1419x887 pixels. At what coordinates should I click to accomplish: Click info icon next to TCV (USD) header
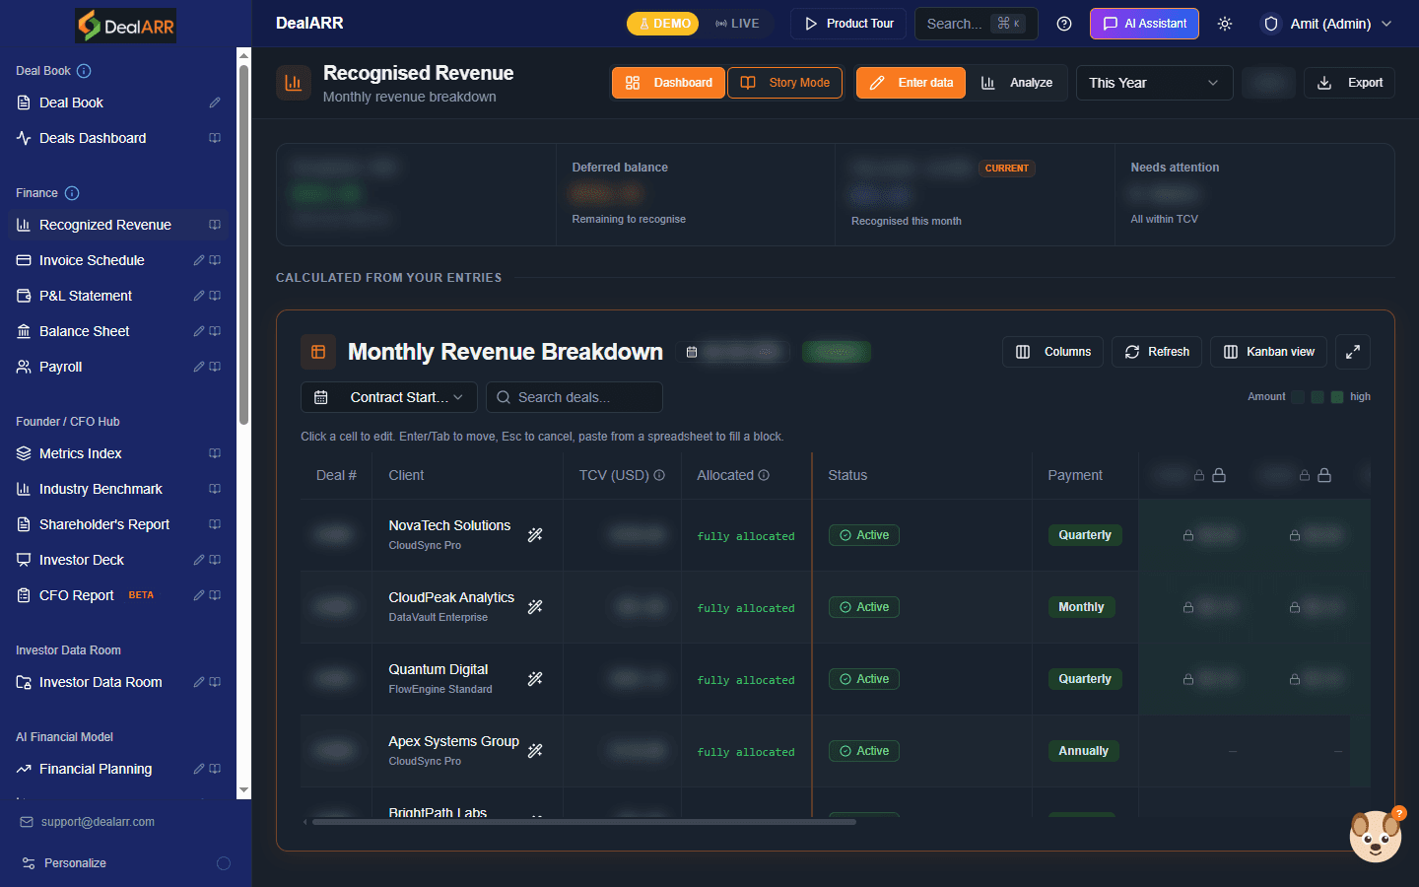659,475
